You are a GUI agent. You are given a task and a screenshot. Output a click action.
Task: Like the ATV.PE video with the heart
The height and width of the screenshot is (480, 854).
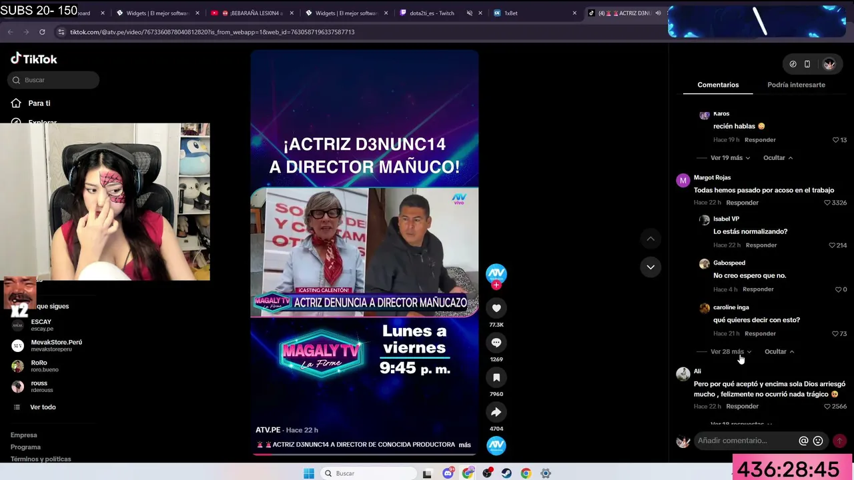[x=496, y=308]
